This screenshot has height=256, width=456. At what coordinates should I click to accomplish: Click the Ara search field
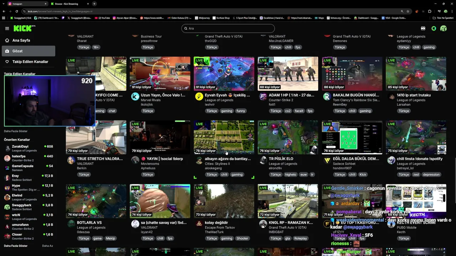228,28
